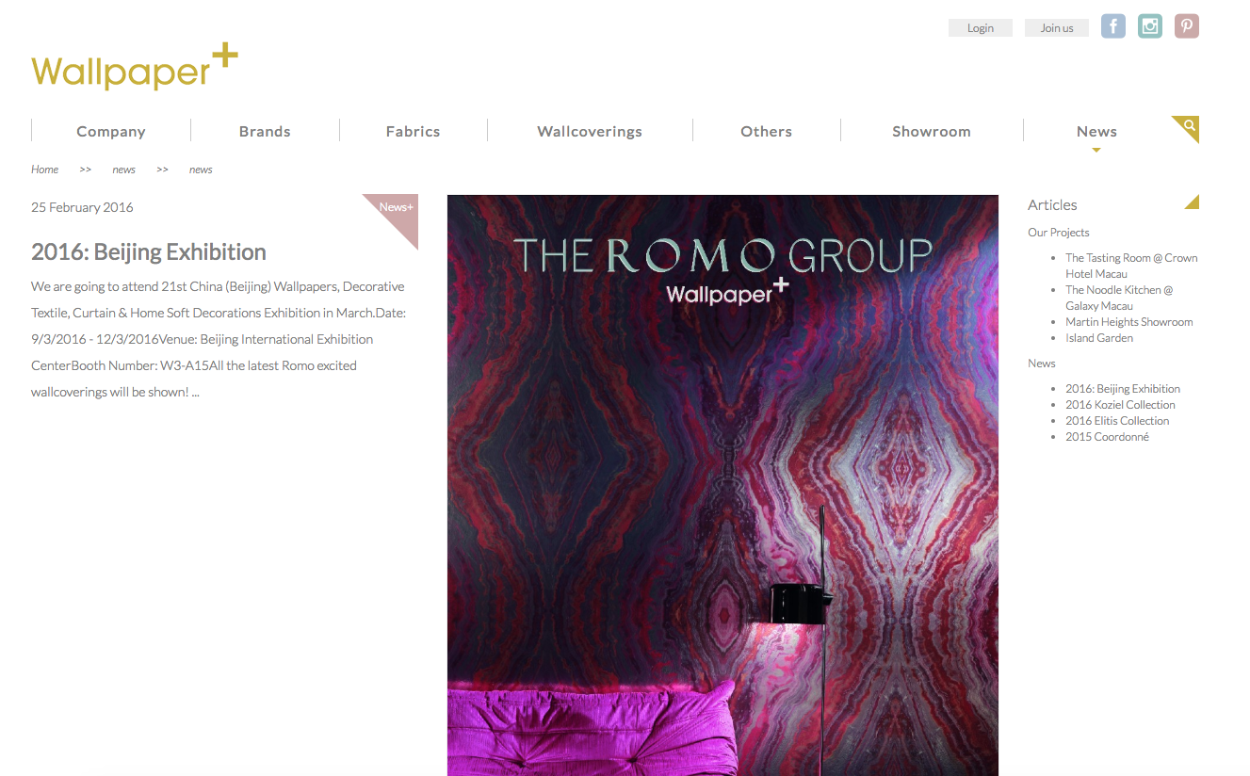
Task: Click the pink News+ corner badge
Action: (x=396, y=215)
